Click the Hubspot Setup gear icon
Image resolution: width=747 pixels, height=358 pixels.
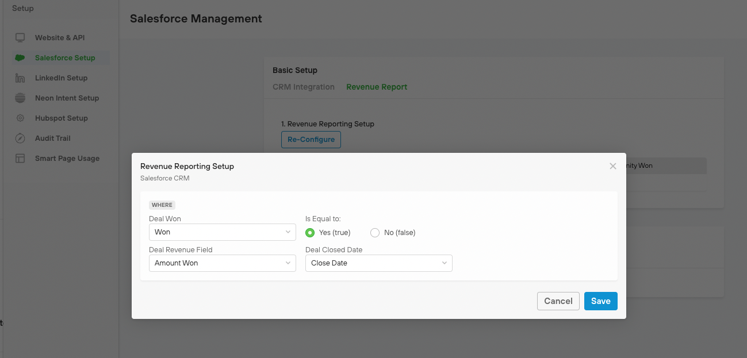click(x=20, y=118)
